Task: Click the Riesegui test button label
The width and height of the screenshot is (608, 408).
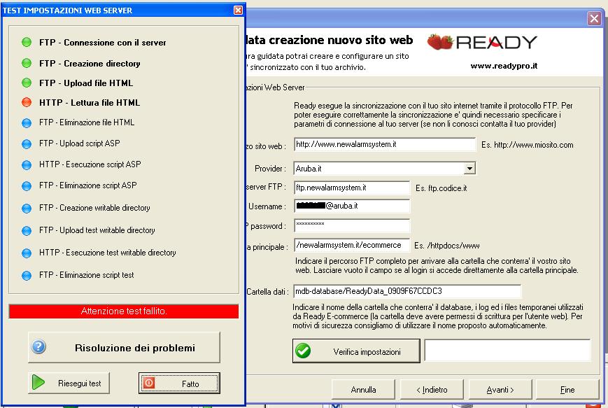Action: [80, 384]
